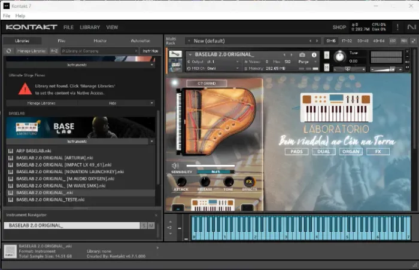This screenshot has width=419, height=270.
Task: Toggle solo in Instrument Navigator
Action: [144, 226]
